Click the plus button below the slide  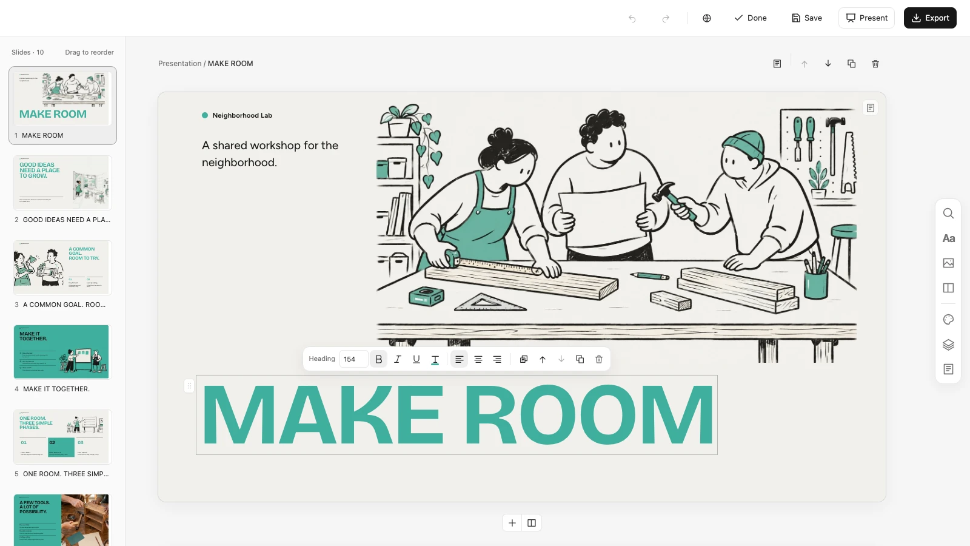tap(512, 523)
